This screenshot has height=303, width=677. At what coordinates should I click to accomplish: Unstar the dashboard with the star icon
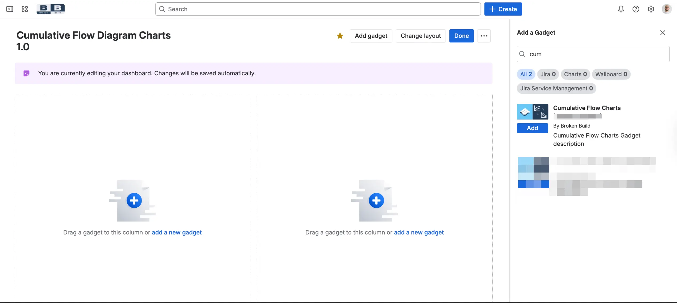tap(340, 36)
